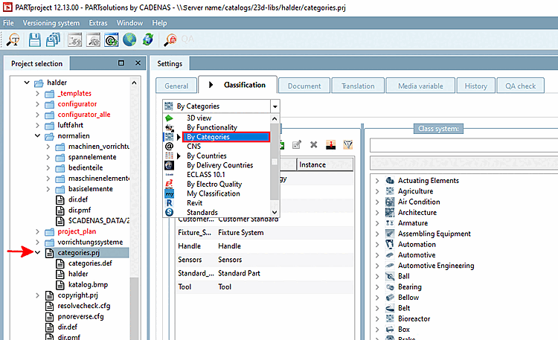558x340 pixels.
Task: Click the Instance column header
Action: (x=324, y=164)
